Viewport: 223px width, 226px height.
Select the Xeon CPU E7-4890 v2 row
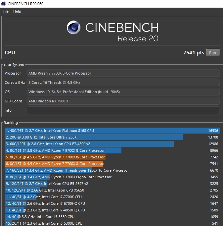(x=112, y=144)
